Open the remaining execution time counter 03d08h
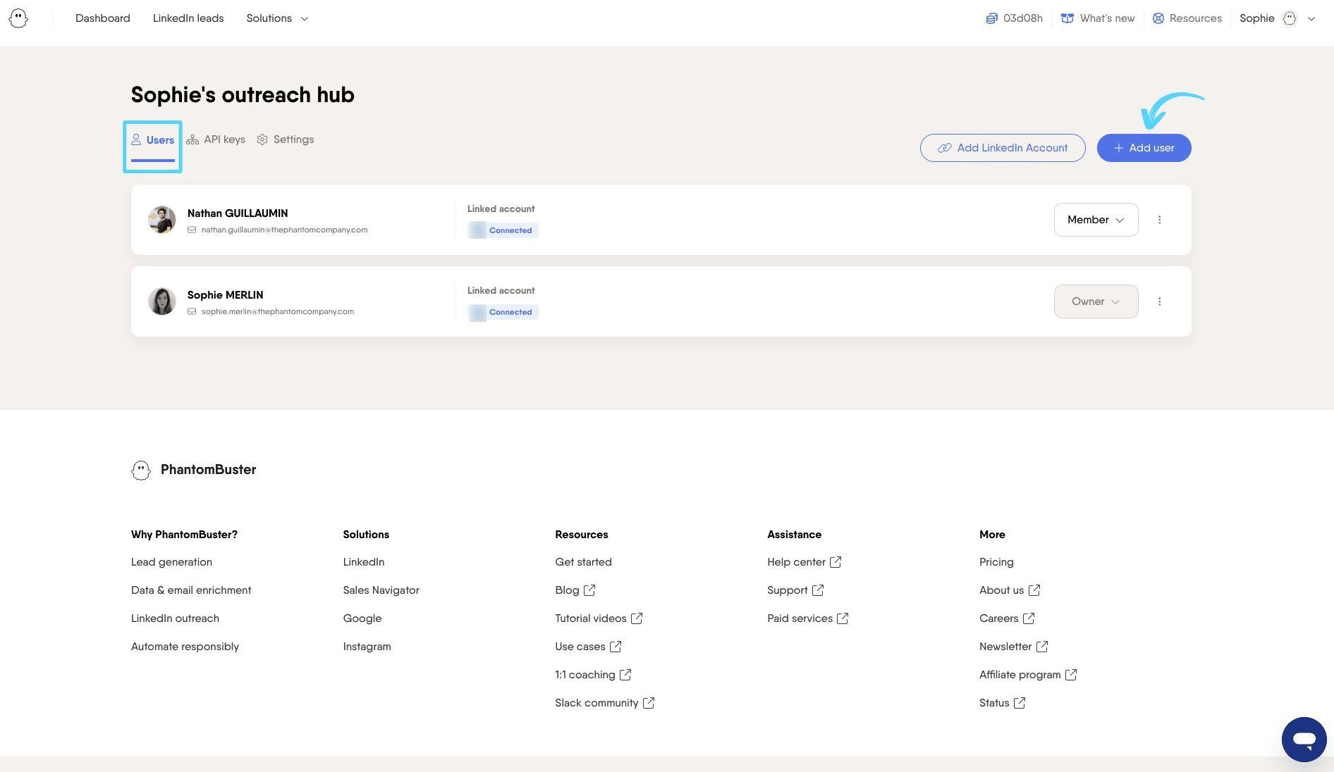This screenshot has width=1334, height=772. (x=1014, y=18)
